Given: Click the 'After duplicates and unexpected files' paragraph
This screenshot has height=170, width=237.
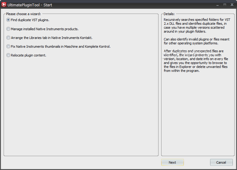Looking at the screenshot, I should coord(196,61).
